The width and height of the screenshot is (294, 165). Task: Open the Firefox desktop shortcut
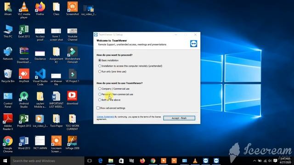tap(40, 9)
